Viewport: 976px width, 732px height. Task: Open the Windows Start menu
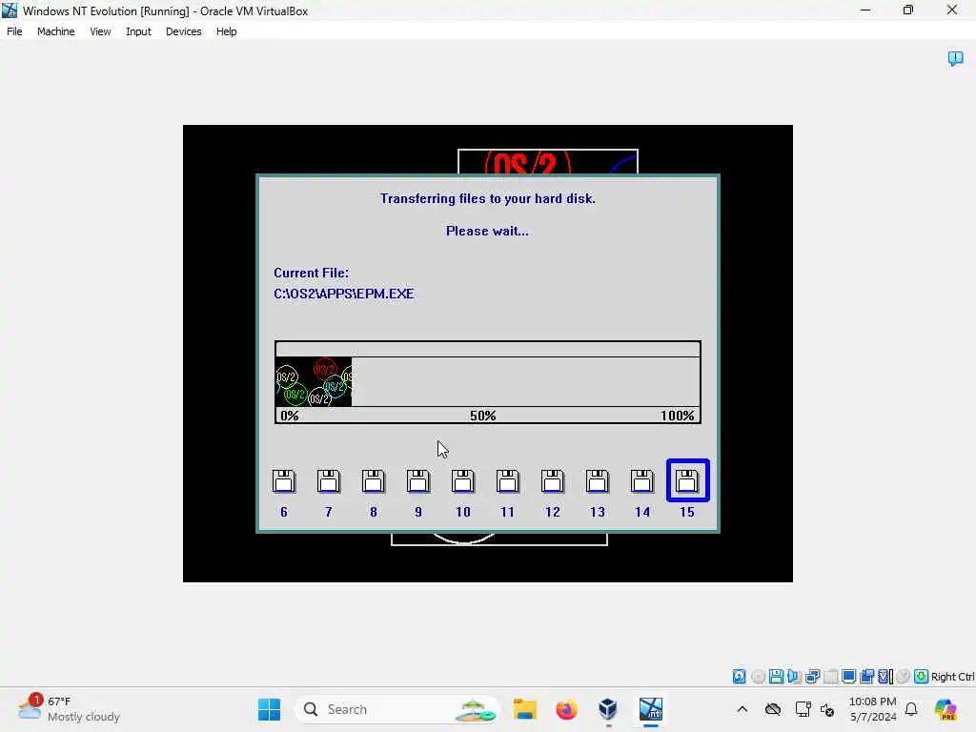tap(270, 709)
